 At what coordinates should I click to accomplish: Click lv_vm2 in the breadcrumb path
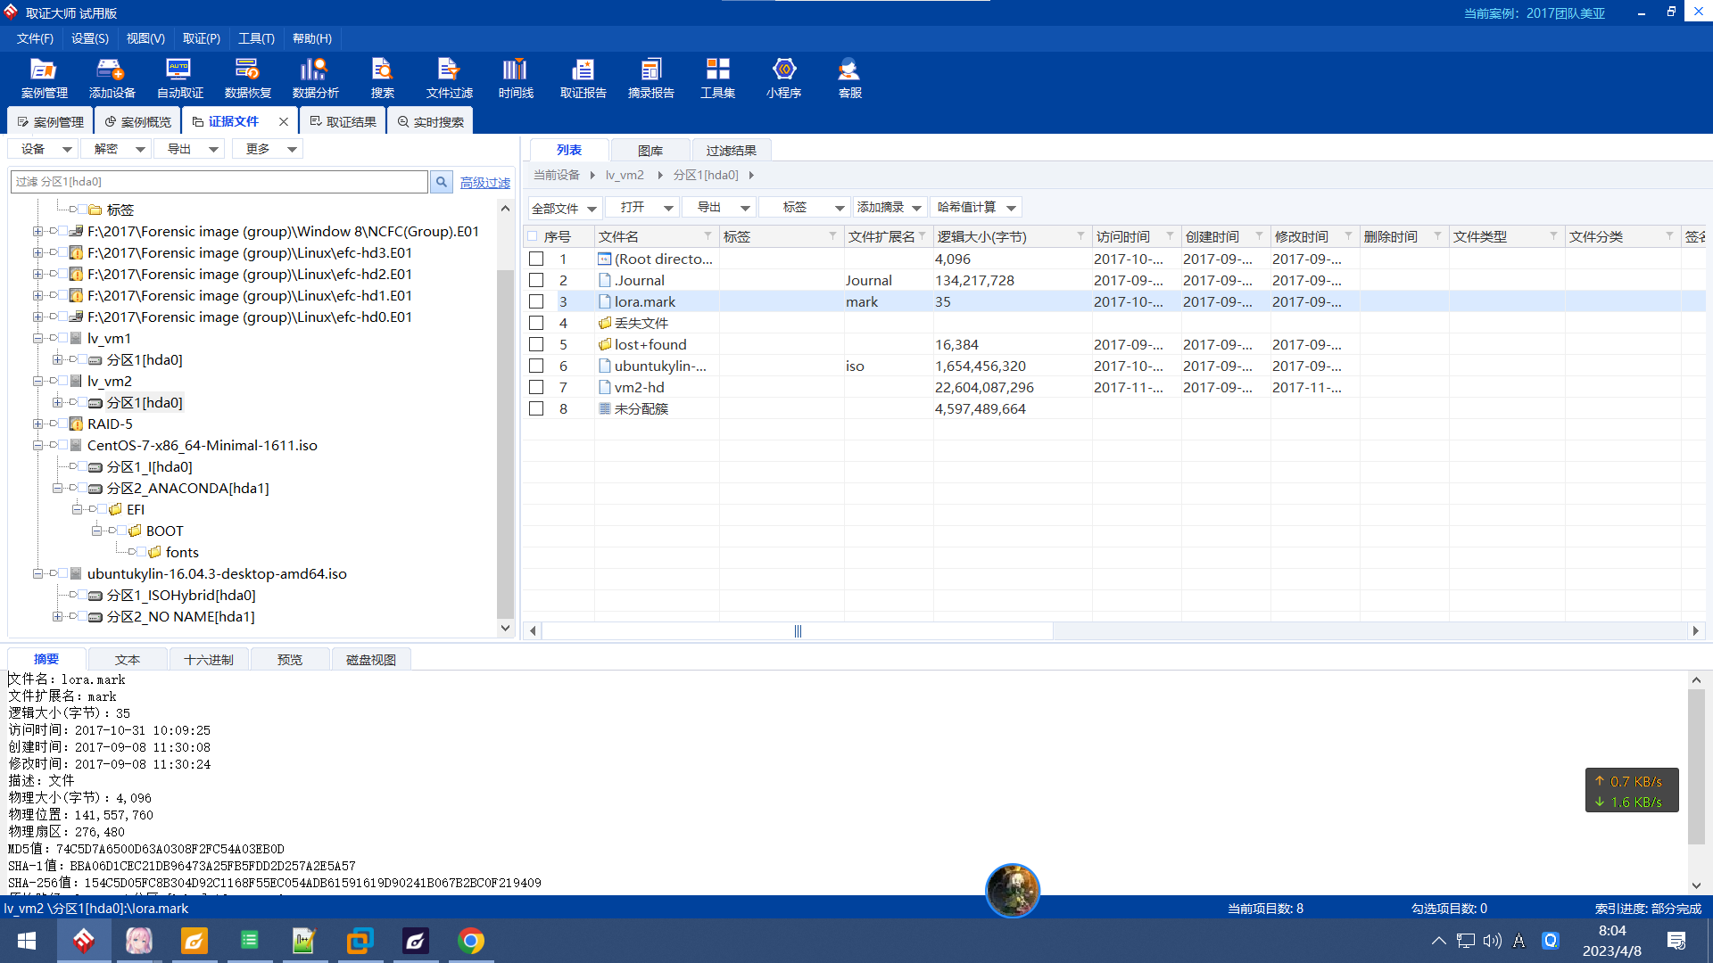(x=625, y=175)
